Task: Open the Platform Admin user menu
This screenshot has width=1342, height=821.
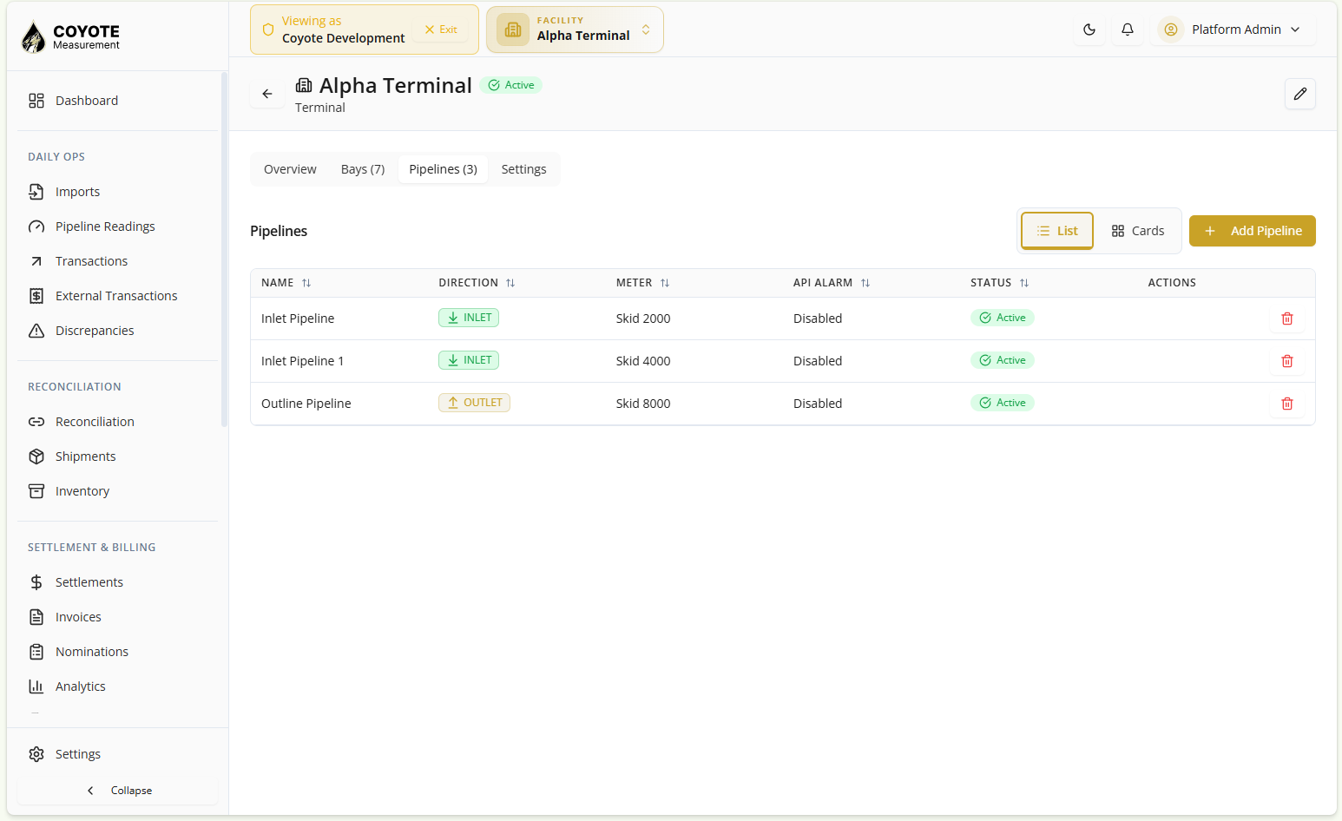Action: point(1233,30)
